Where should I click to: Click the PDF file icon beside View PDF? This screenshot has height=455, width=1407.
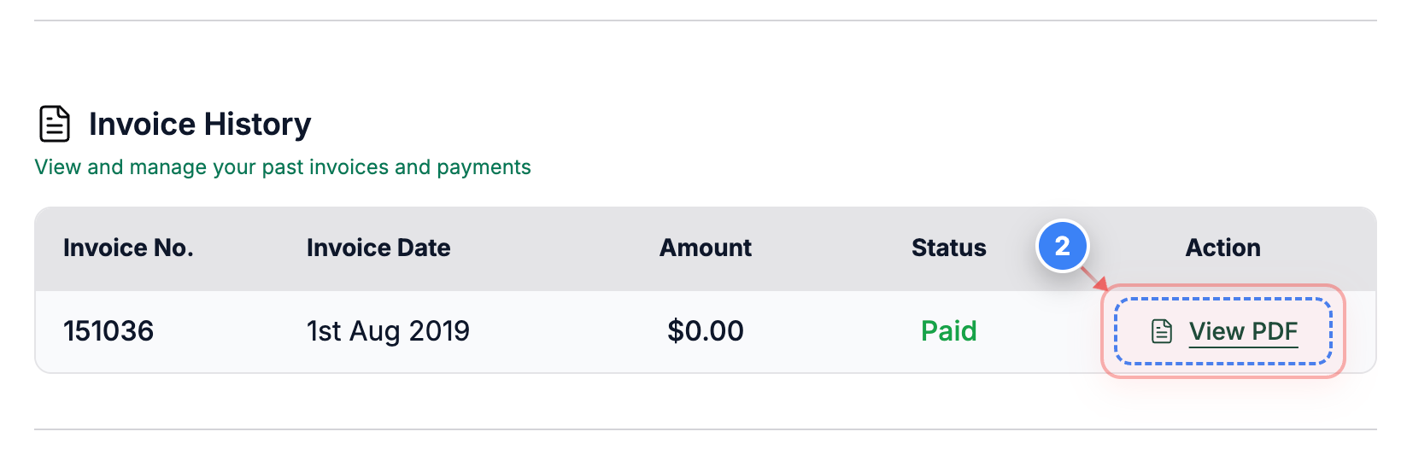coord(1162,331)
